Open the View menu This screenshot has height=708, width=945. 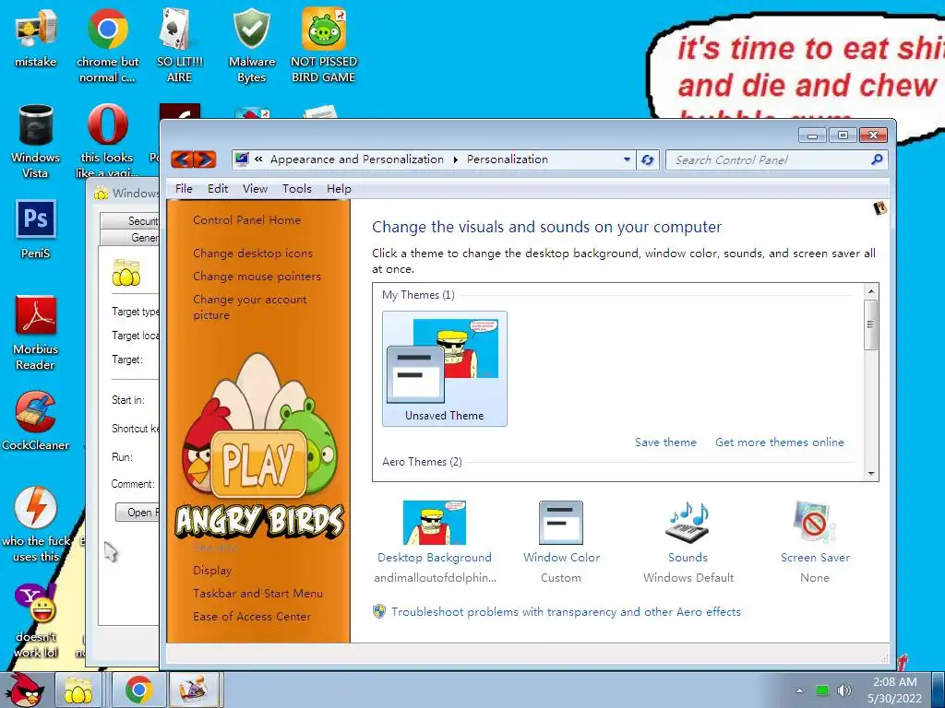[x=255, y=188]
